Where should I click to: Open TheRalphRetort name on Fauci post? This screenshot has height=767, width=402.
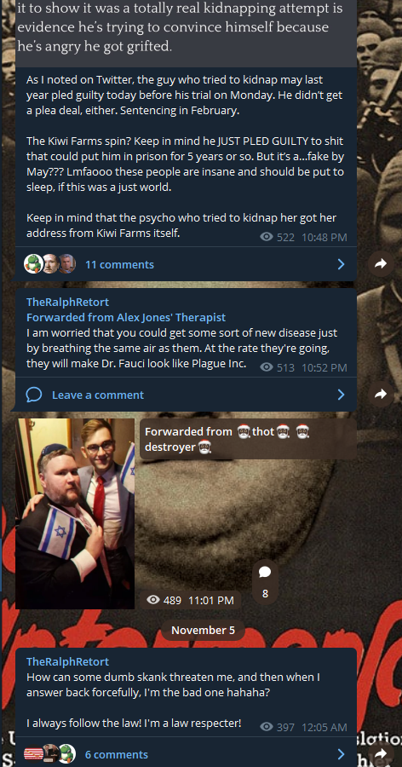[67, 302]
